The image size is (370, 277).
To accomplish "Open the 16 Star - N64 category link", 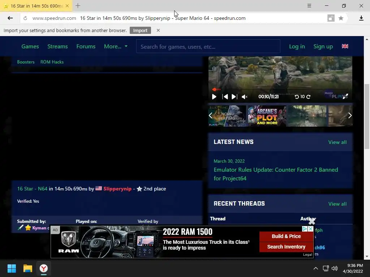I will [x=32, y=189].
